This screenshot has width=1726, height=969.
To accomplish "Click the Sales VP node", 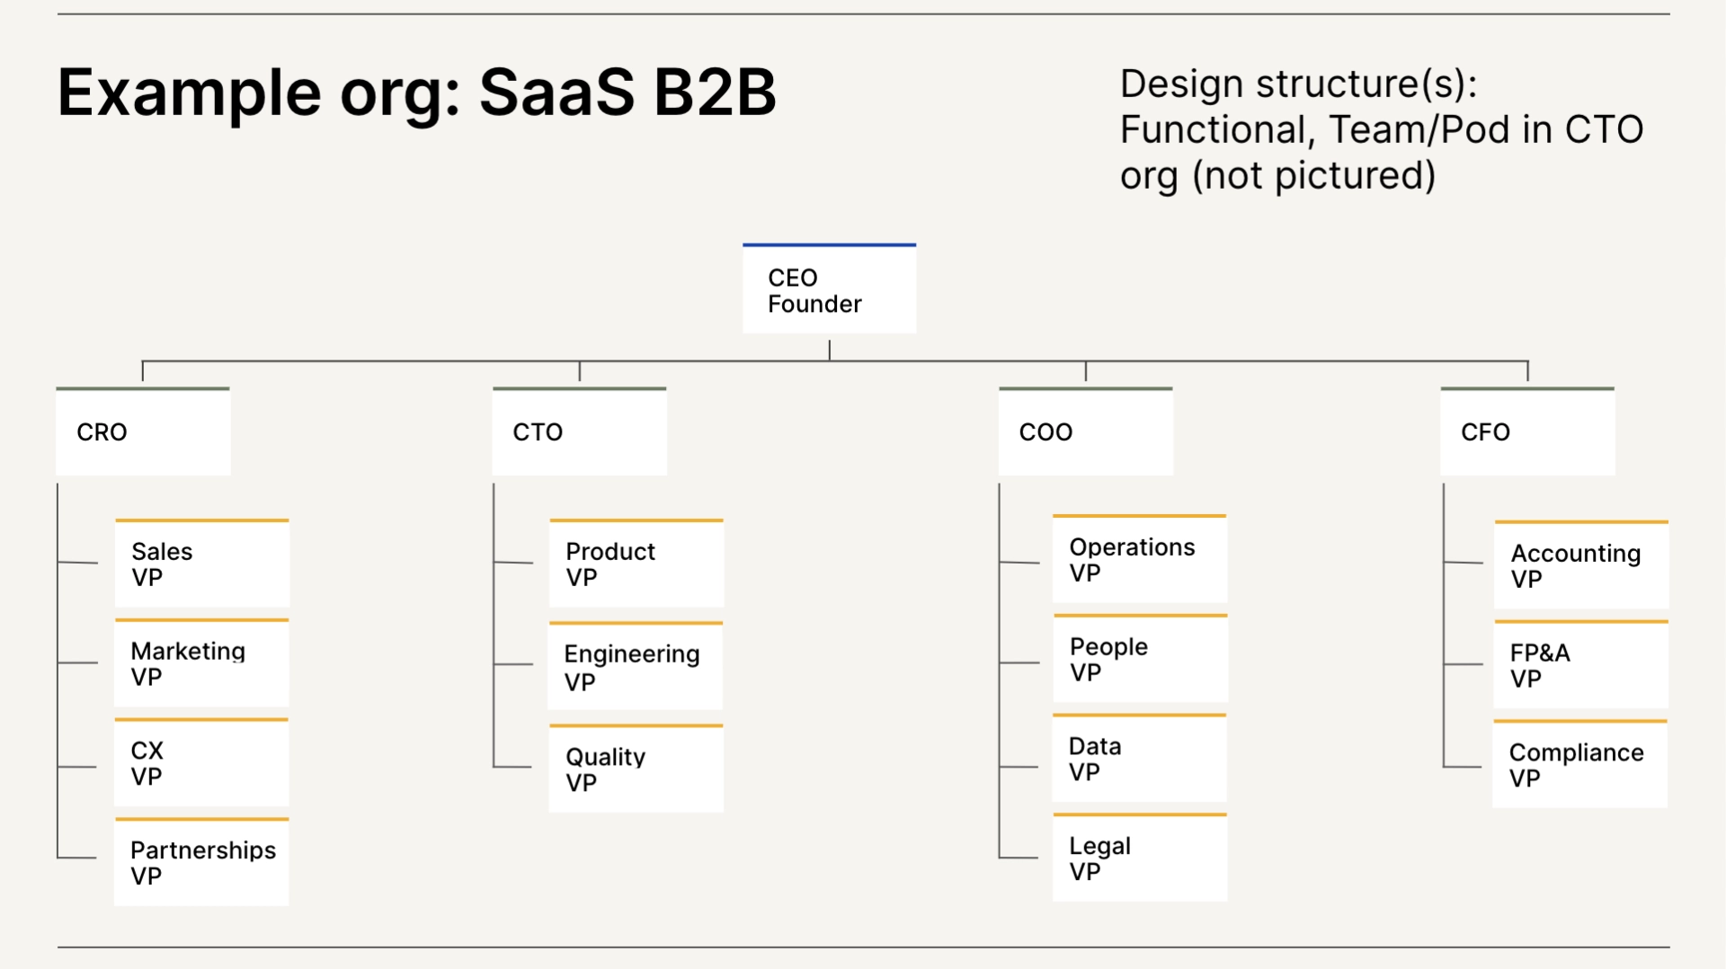I will 201,565.
